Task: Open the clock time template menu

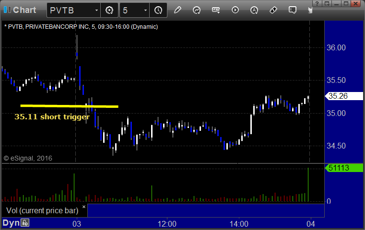Action: coord(158,10)
